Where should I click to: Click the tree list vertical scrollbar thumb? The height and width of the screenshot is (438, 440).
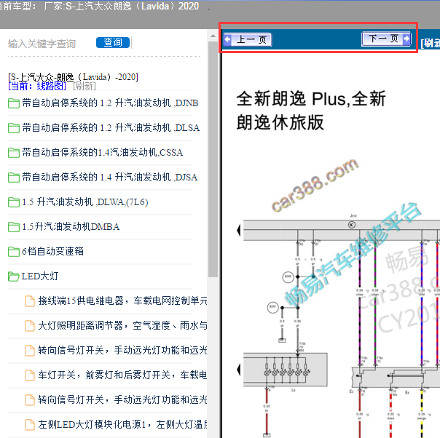pyautogui.click(x=213, y=159)
